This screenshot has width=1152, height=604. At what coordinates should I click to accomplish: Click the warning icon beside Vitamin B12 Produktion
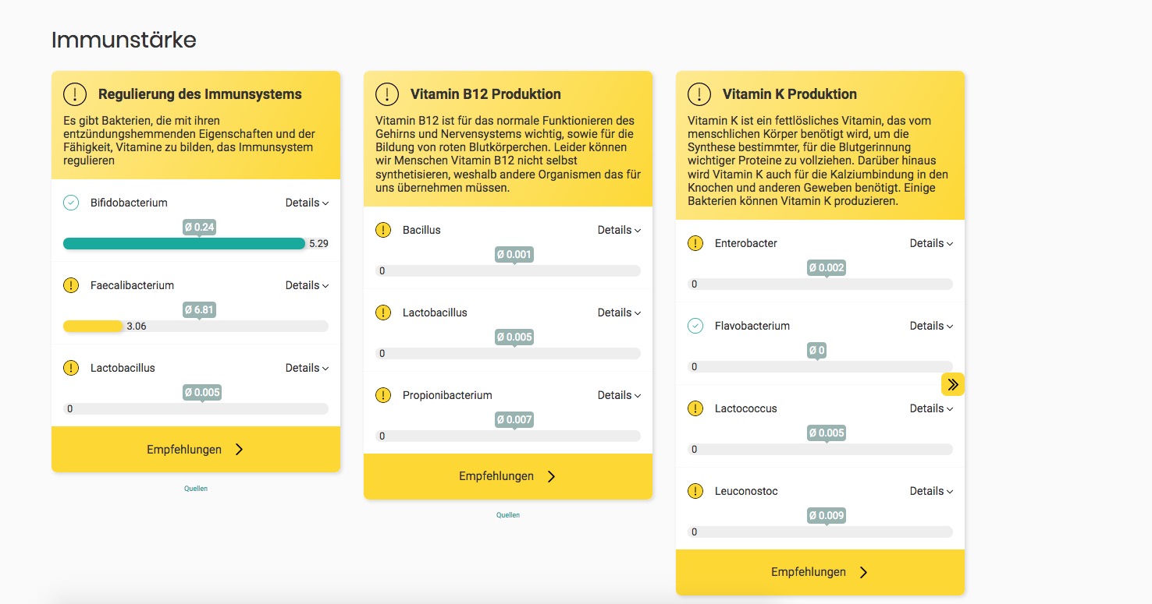tap(387, 94)
